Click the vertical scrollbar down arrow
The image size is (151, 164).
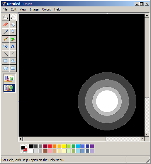147,134
